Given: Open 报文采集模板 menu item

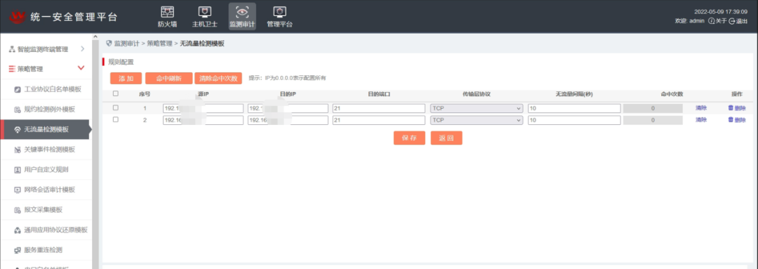Looking at the screenshot, I should (43, 210).
